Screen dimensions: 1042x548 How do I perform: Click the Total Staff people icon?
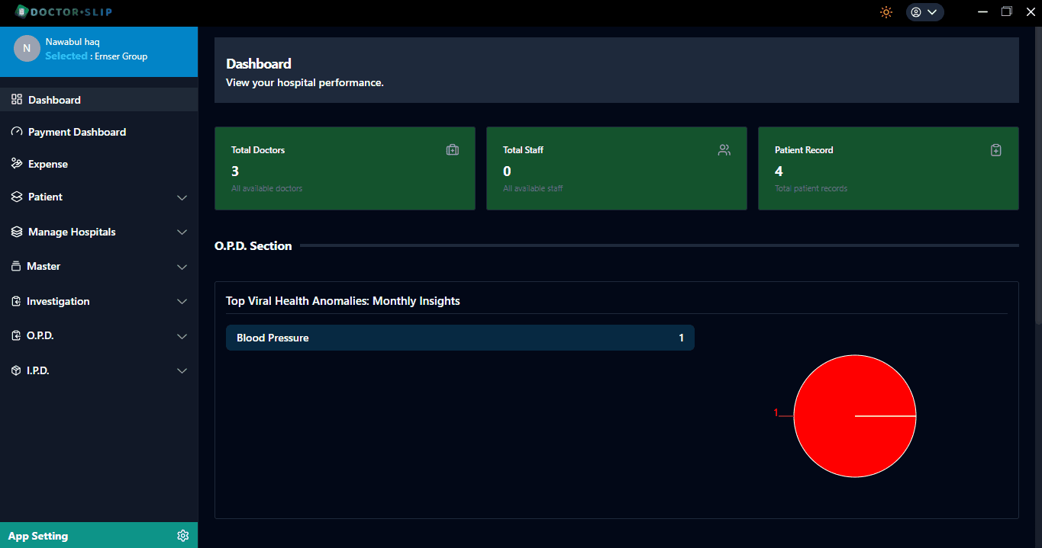click(x=724, y=150)
